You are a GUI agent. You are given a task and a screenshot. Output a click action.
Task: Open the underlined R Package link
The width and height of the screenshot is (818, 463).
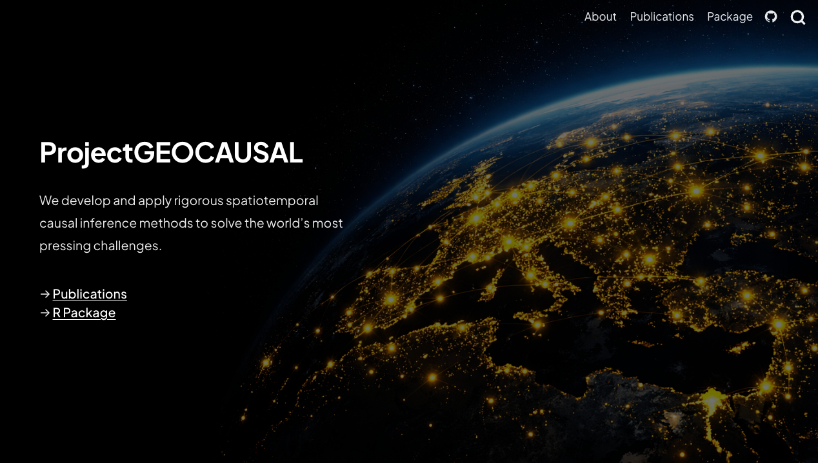click(x=84, y=313)
